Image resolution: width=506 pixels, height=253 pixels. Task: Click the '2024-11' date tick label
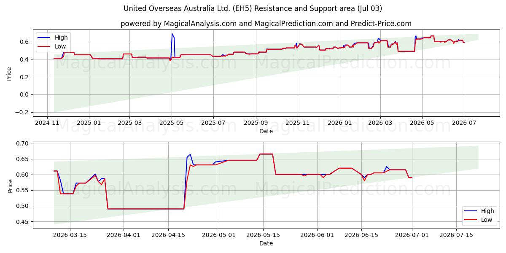47,124
